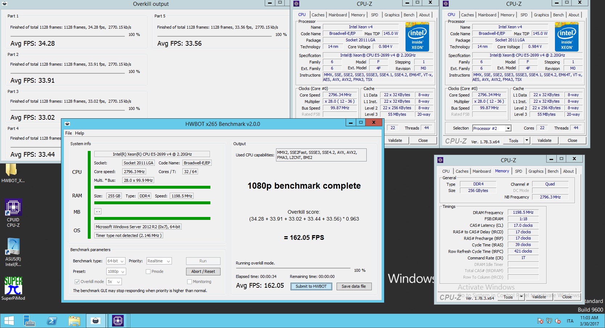
Task: Enable the Pmode checkbox
Action: pos(148,271)
